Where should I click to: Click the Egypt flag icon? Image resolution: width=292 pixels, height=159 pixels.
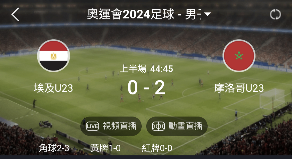[x=54, y=56]
